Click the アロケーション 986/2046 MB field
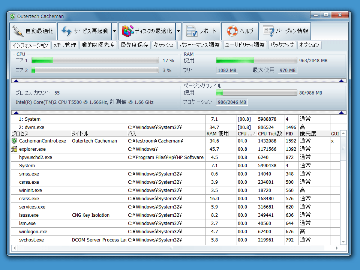This screenshot has width=360, height=270. 232,102
